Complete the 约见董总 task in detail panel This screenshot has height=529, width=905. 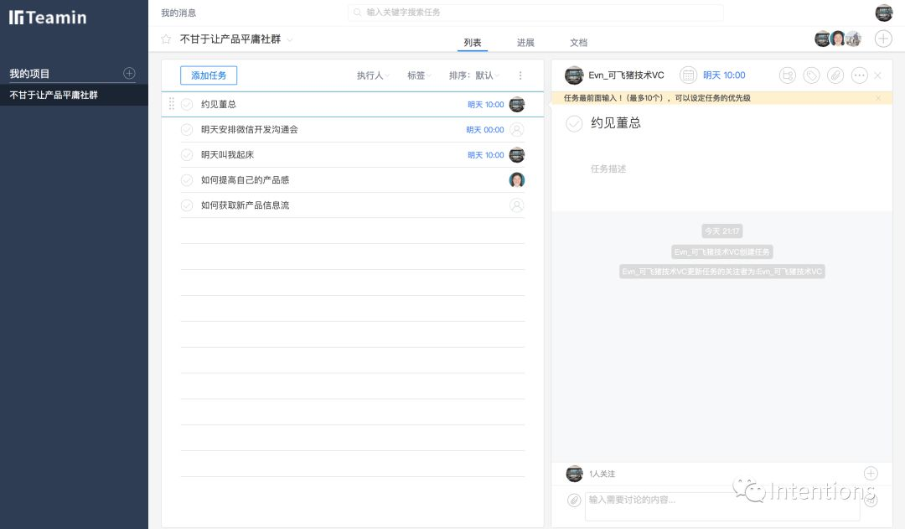pos(574,123)
